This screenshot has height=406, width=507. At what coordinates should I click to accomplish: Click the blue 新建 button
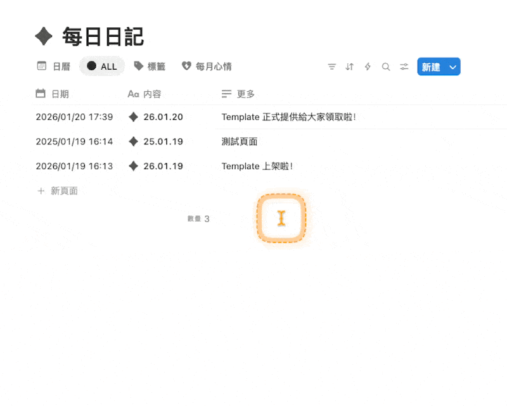pyautogui.click(x=431, y=67)
